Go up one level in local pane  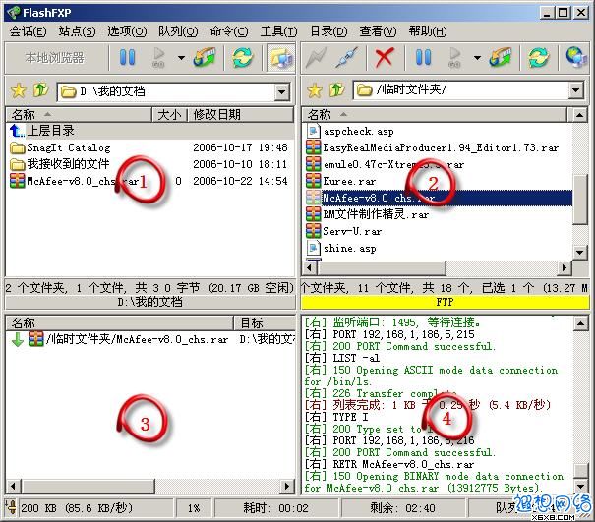point(41,90)
